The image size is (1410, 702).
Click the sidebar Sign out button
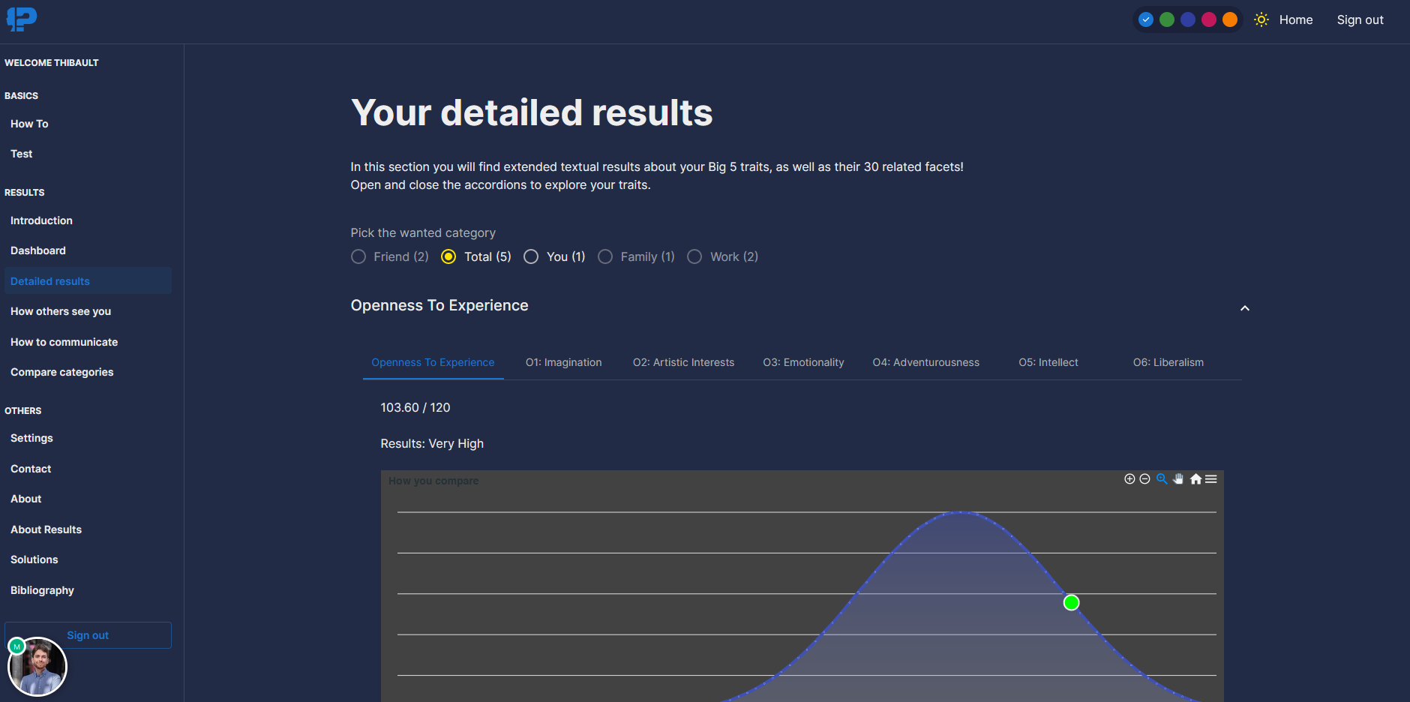pyautogui.click(x=88, y=635)
